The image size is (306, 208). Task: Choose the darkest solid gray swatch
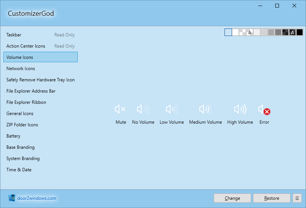pos(278,32)
